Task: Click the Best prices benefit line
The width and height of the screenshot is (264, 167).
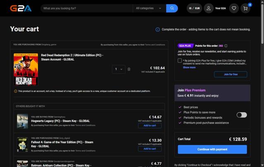Action: [191, 107]
